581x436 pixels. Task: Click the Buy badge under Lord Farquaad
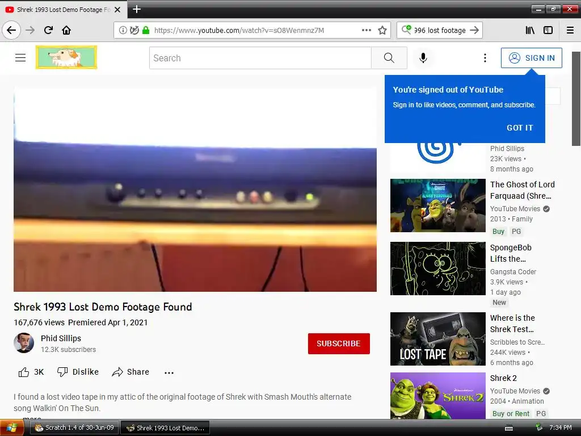[498, 232]
